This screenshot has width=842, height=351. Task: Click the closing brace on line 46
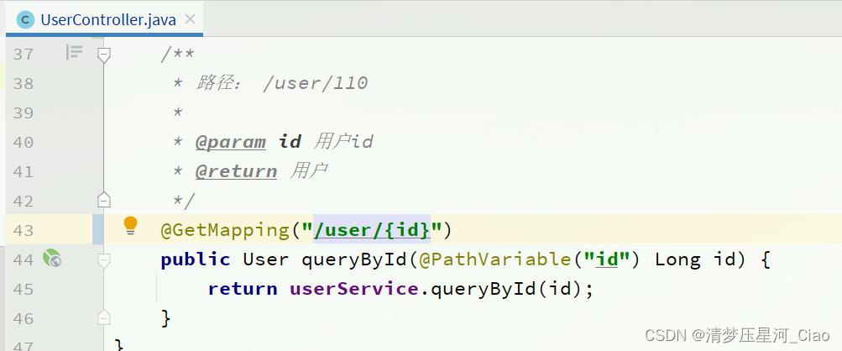point(166,318)
